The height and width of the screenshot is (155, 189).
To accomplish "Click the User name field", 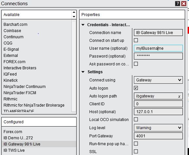I will 158,48.
